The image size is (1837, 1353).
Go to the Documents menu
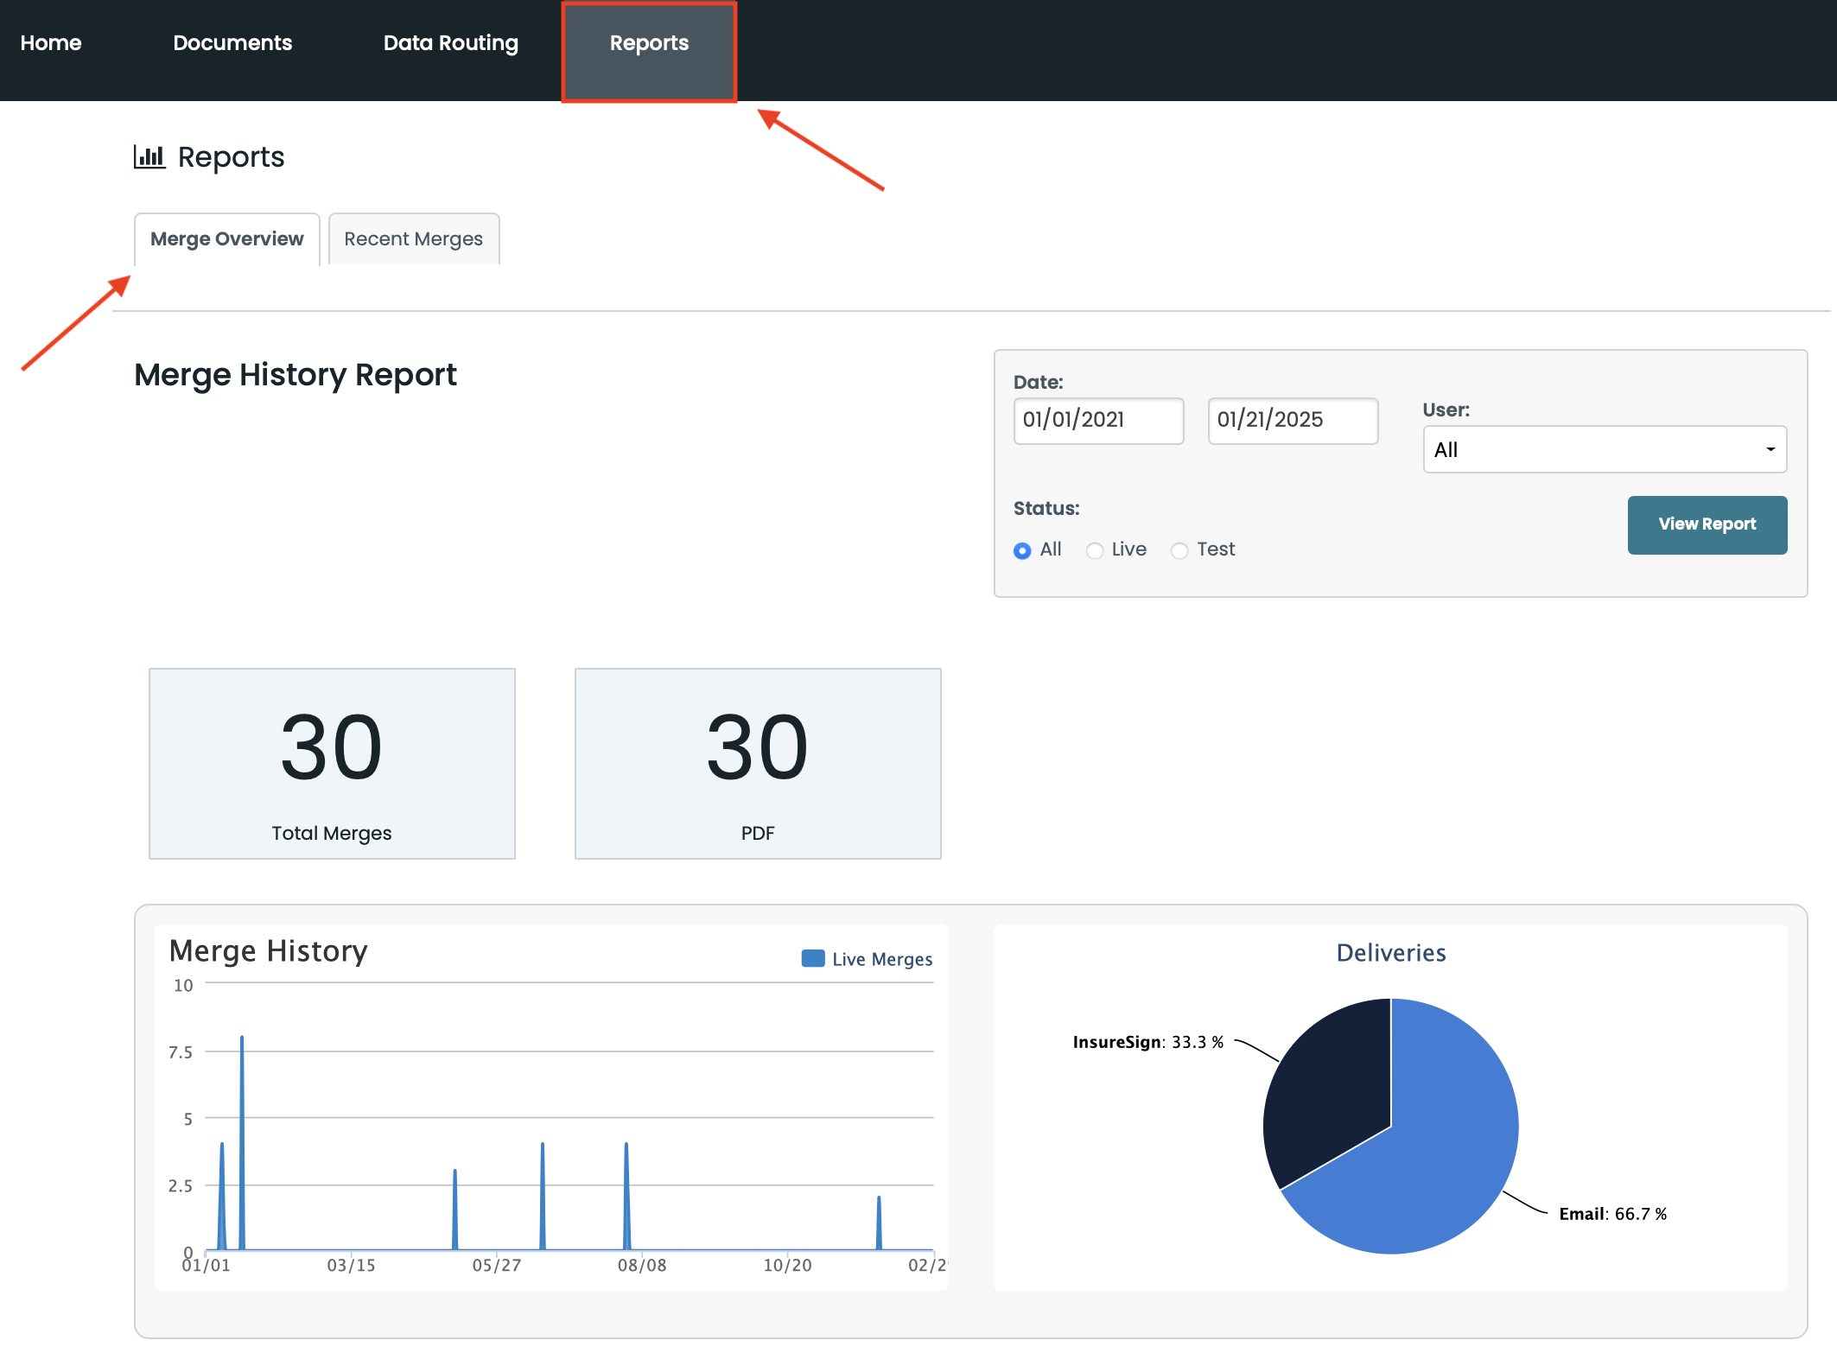[x=232, y=43]
